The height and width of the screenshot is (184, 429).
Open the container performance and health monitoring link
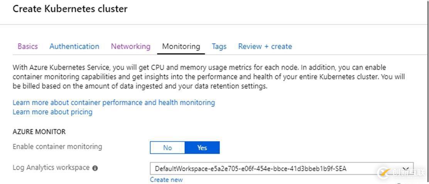(x=114, y=103)
